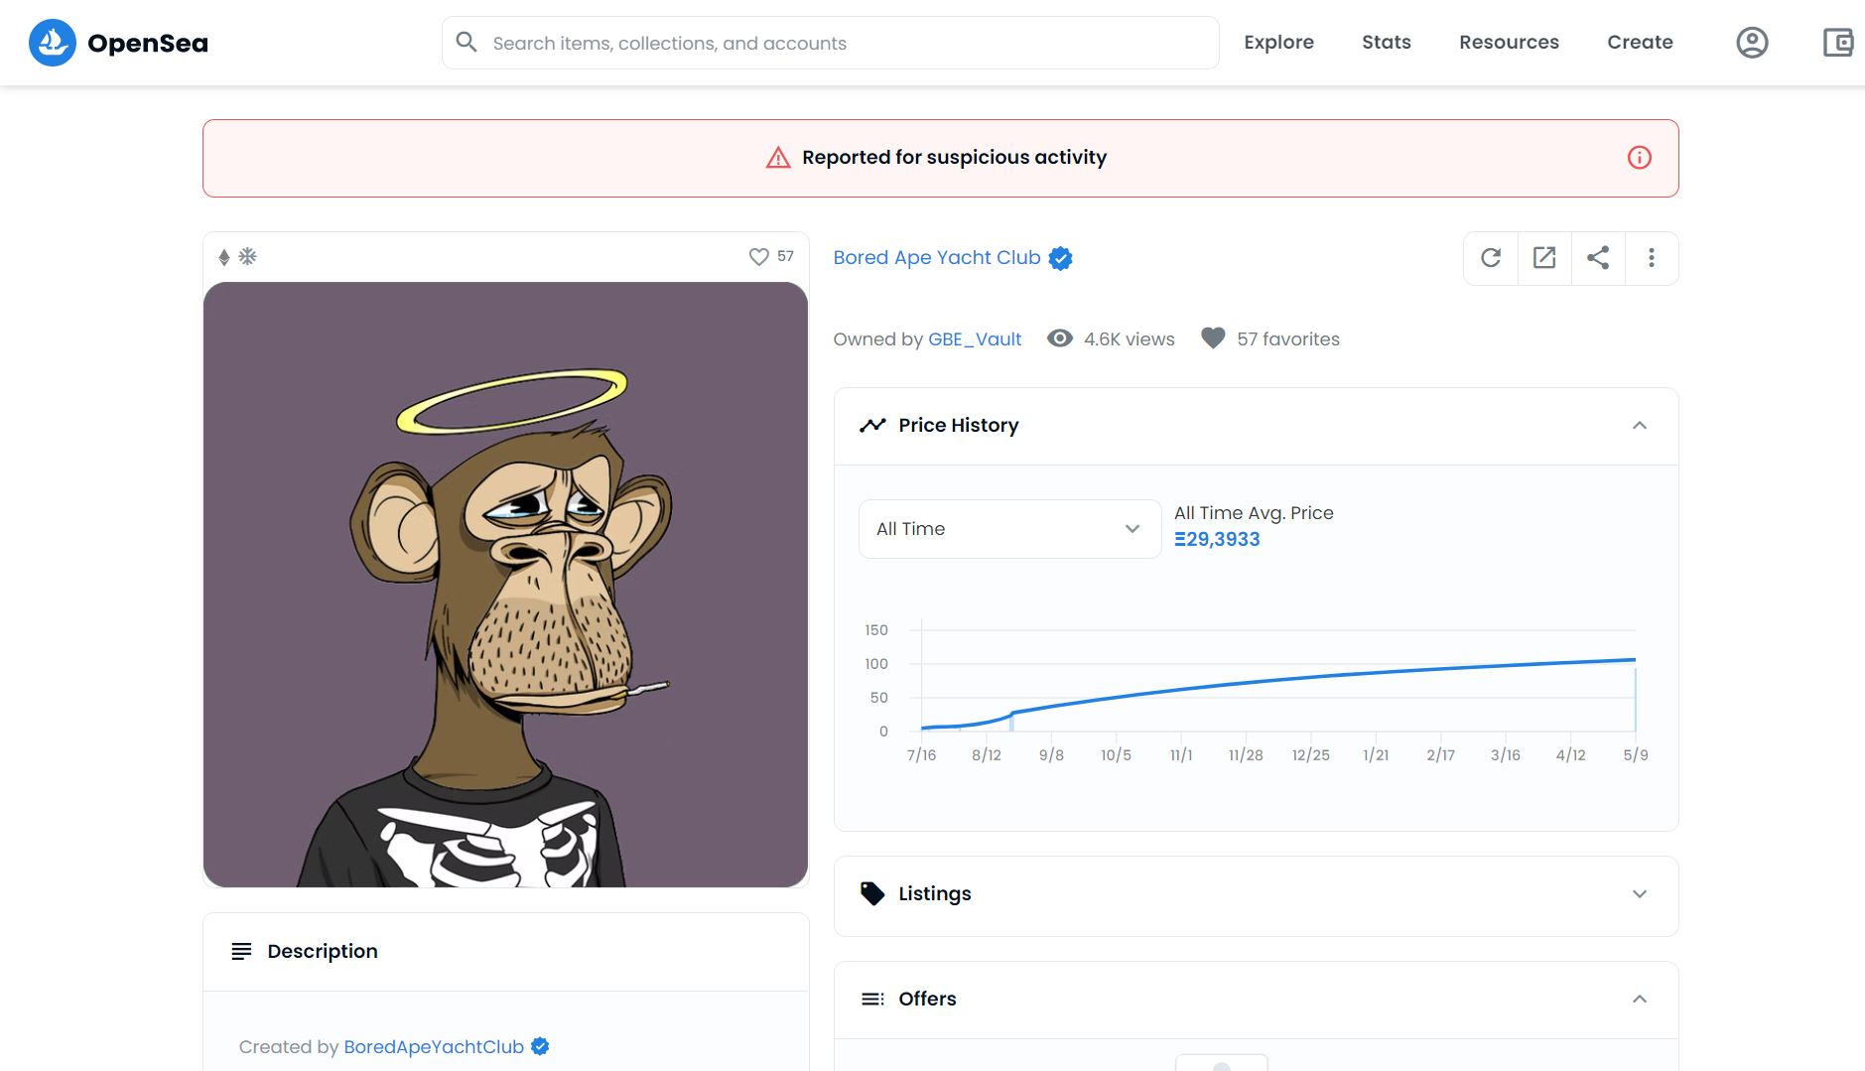Click the Offers list icon
Screen dimensions: 1865x1071
click(872, 999)
